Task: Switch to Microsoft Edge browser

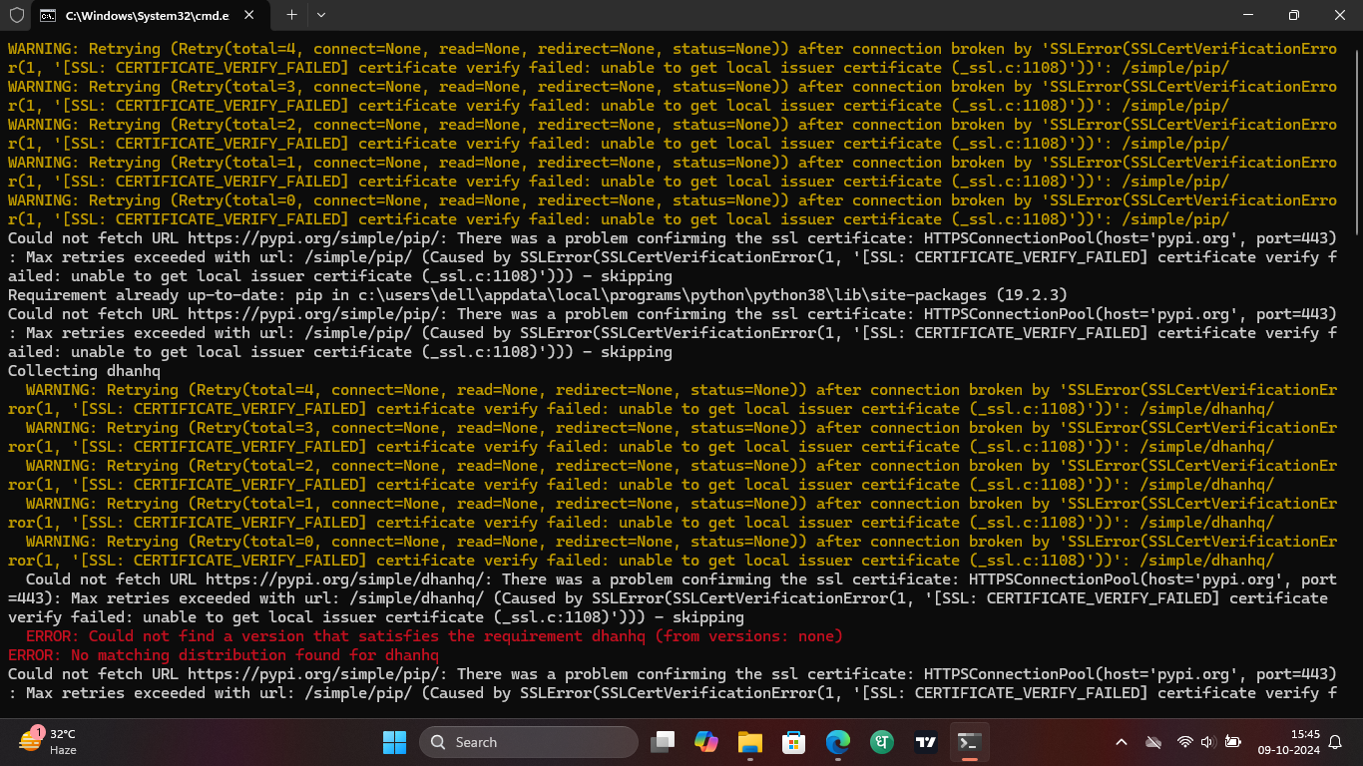Action: point(837,742)
